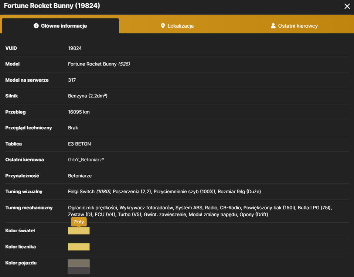Click the VUID value 19824

pyautogui.click(x=75, y=48)
